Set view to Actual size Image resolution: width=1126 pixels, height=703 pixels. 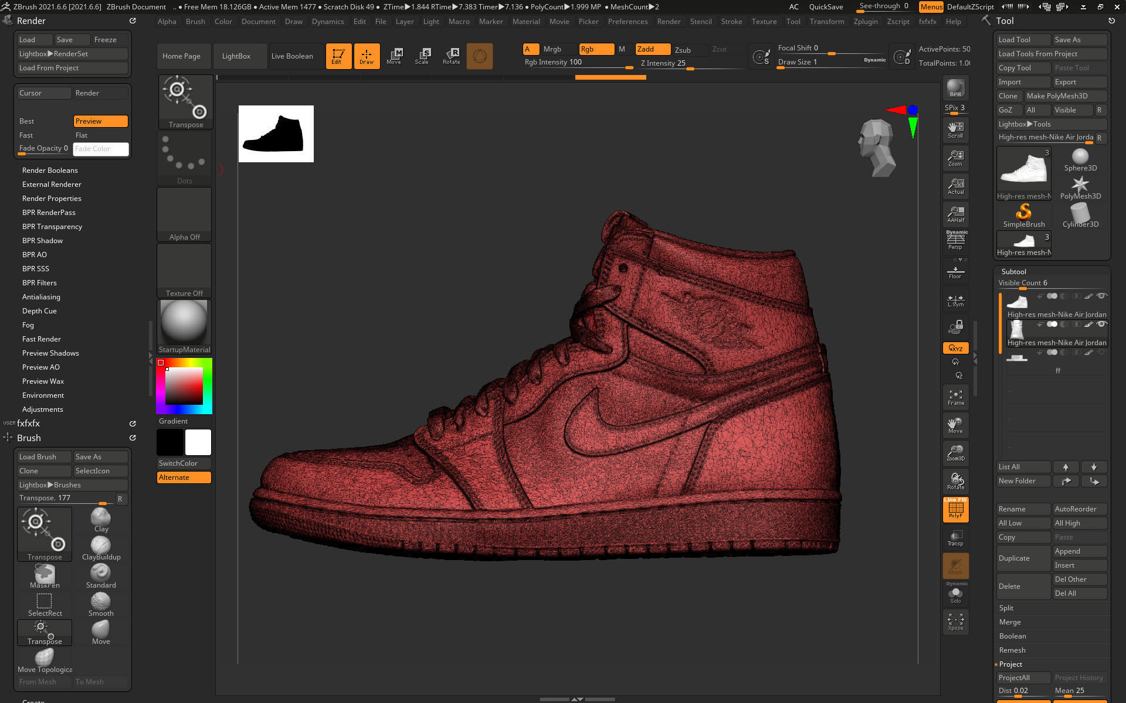[x=955, y=186]
